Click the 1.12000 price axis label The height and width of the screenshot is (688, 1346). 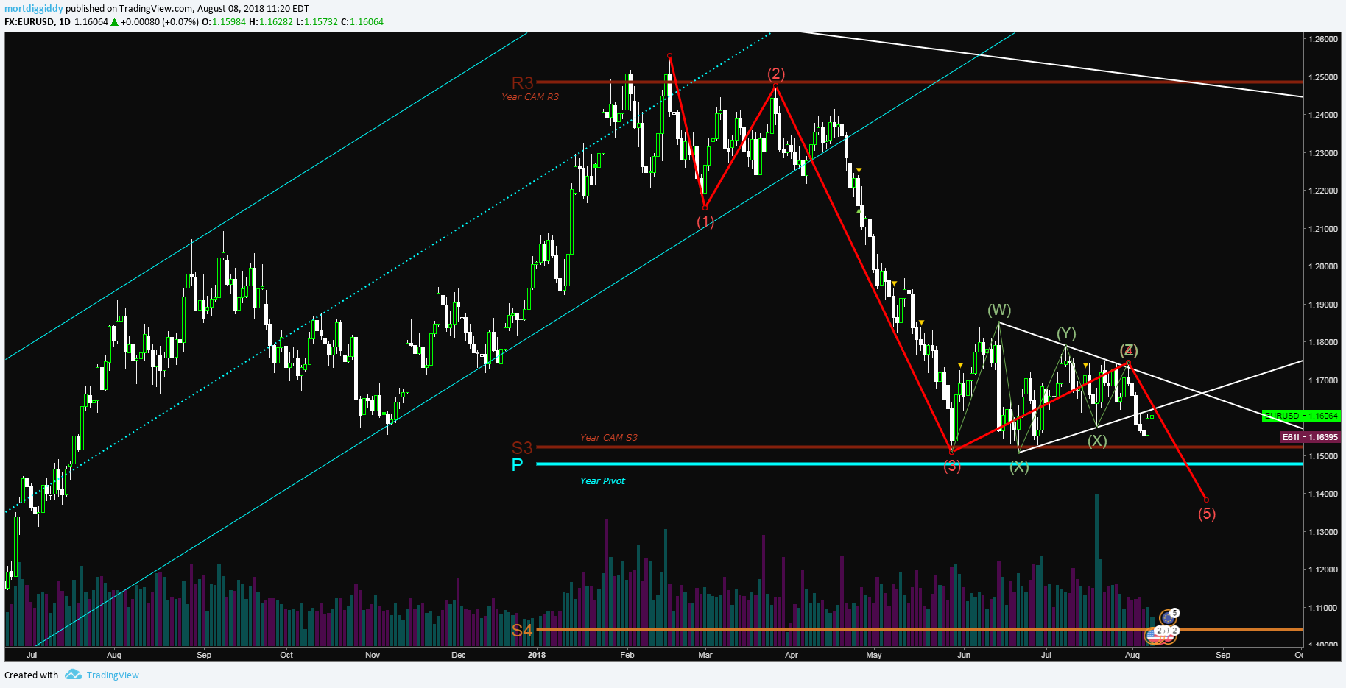(x=1322, y=570)
